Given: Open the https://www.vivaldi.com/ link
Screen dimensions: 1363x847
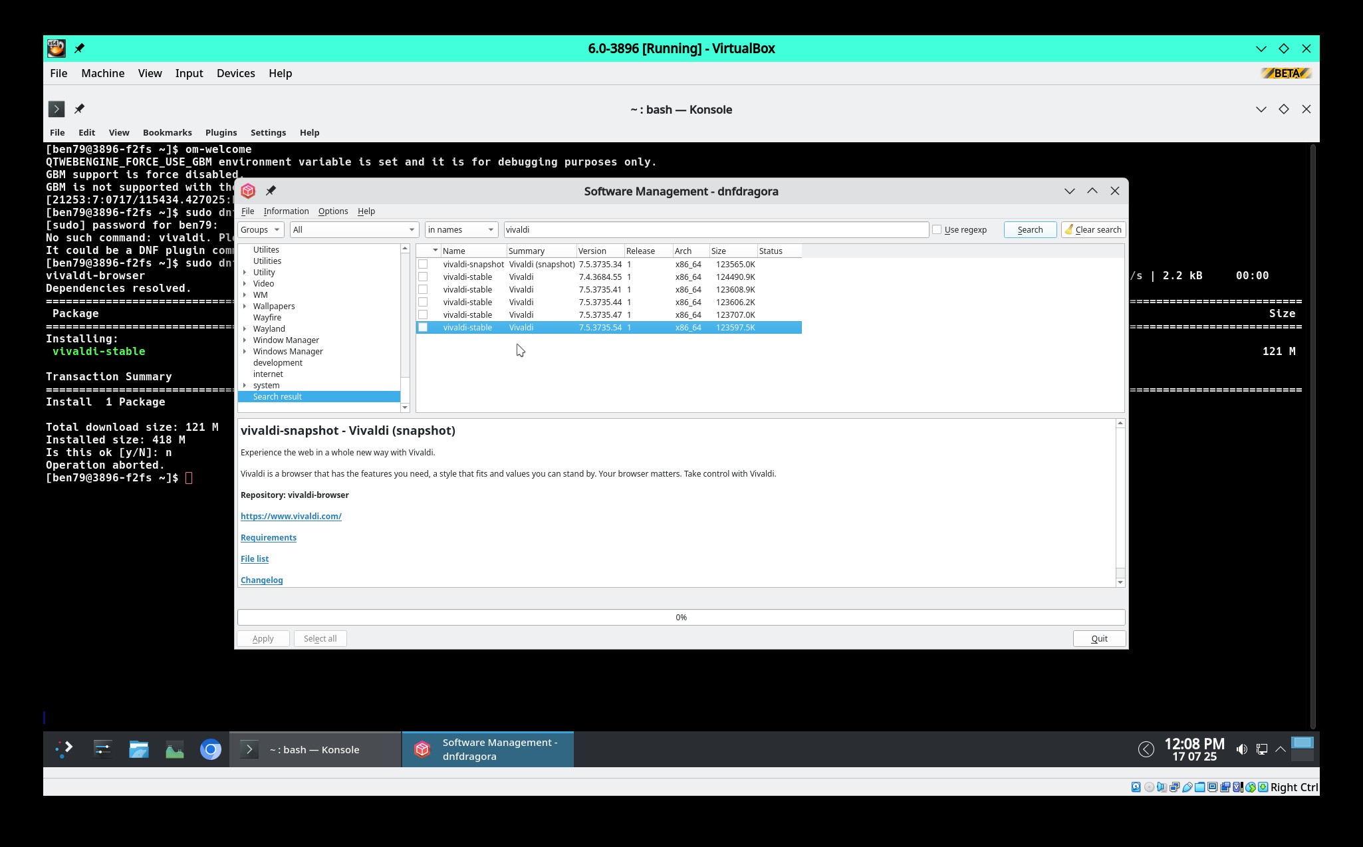Looking at the screenshot, I should point(291,516).
